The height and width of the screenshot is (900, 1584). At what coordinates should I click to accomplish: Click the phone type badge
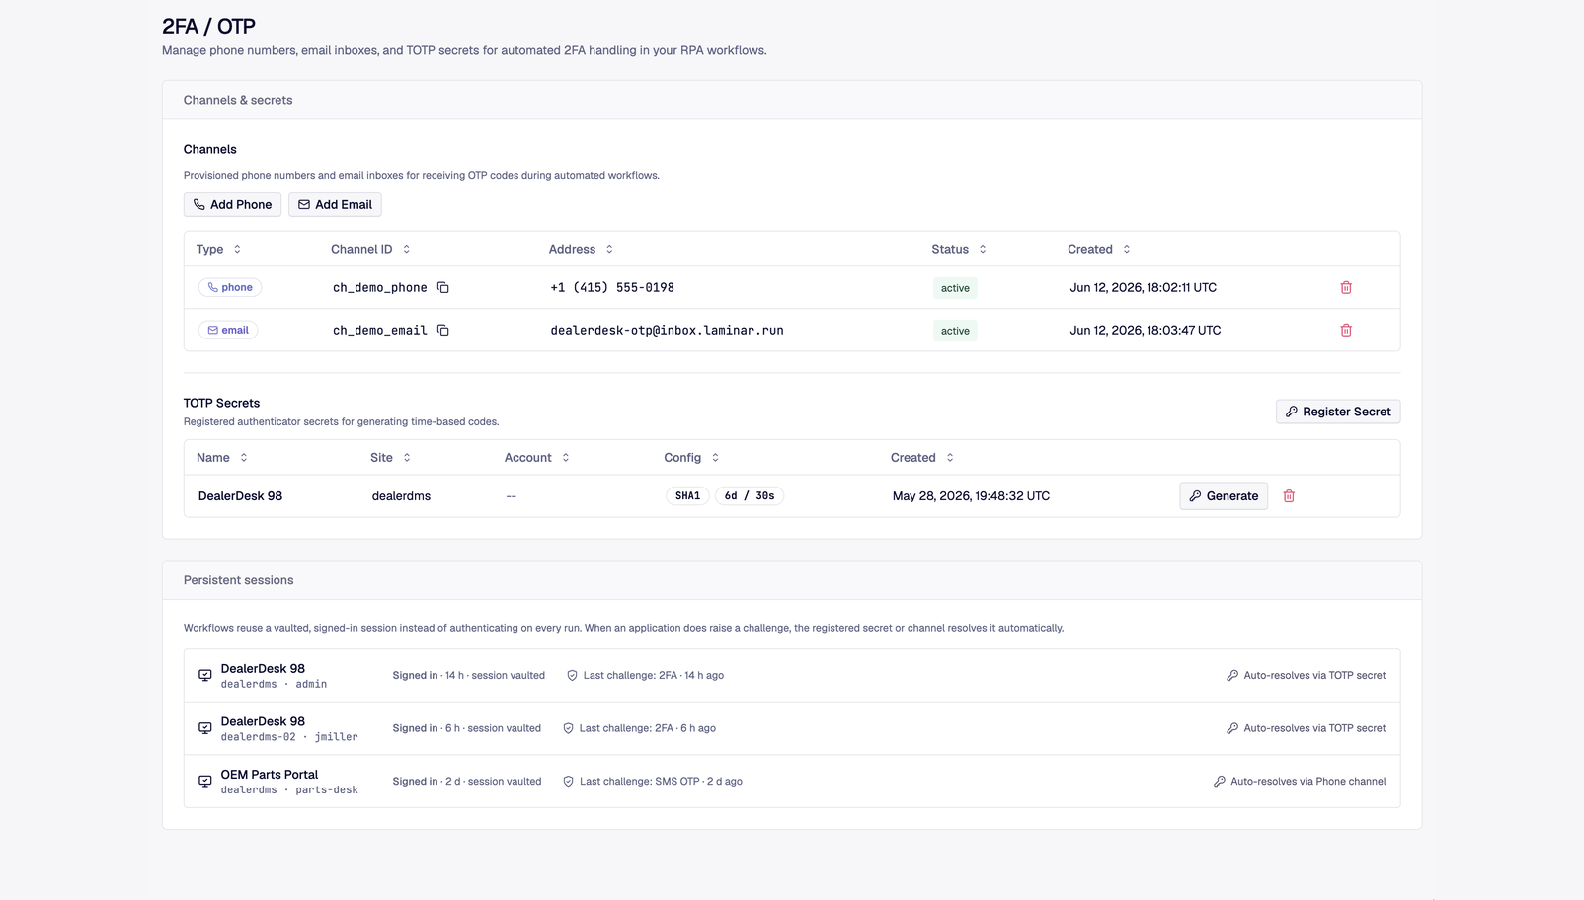(x=229, y=288)
